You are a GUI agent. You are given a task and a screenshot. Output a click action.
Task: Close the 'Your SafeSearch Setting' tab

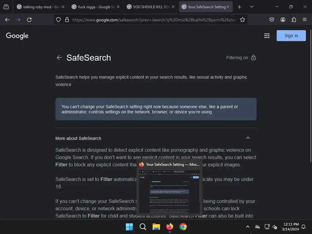(228, 7)
